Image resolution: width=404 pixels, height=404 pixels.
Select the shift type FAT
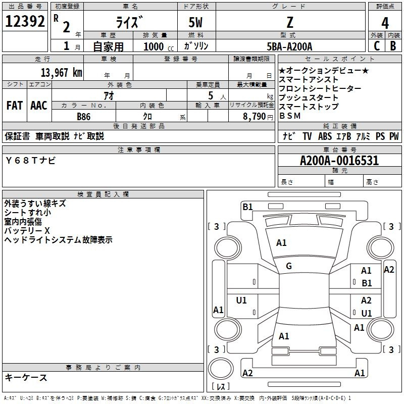point(15,106)
